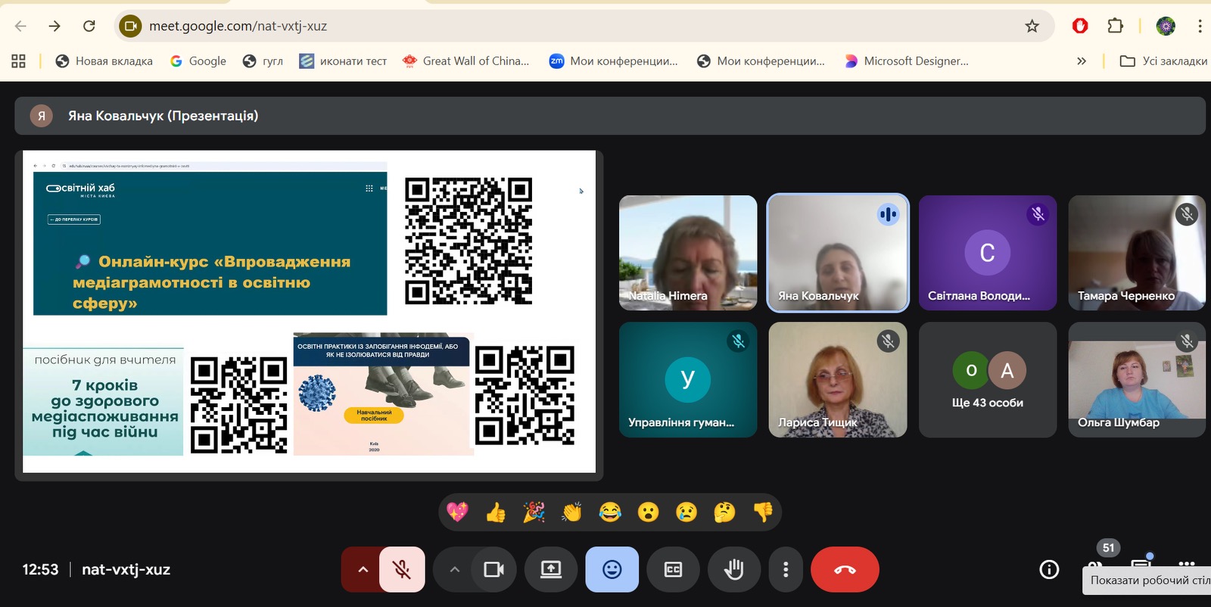Send the crying face reaction

pos(686,512)
